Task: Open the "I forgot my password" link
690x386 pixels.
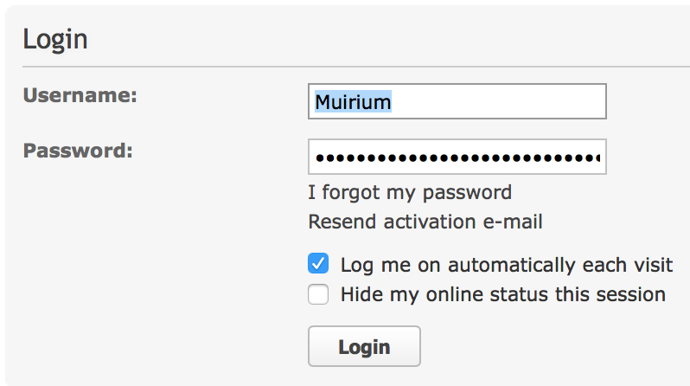Action: pos(410,192)
